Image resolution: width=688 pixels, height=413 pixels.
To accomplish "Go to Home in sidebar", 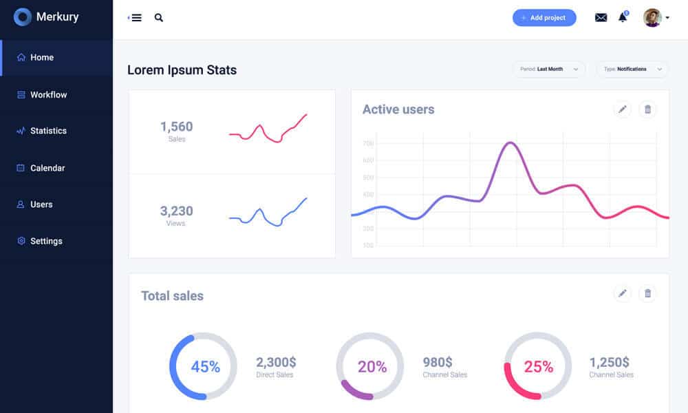I will pyautogui.click(x=42, y=58).
